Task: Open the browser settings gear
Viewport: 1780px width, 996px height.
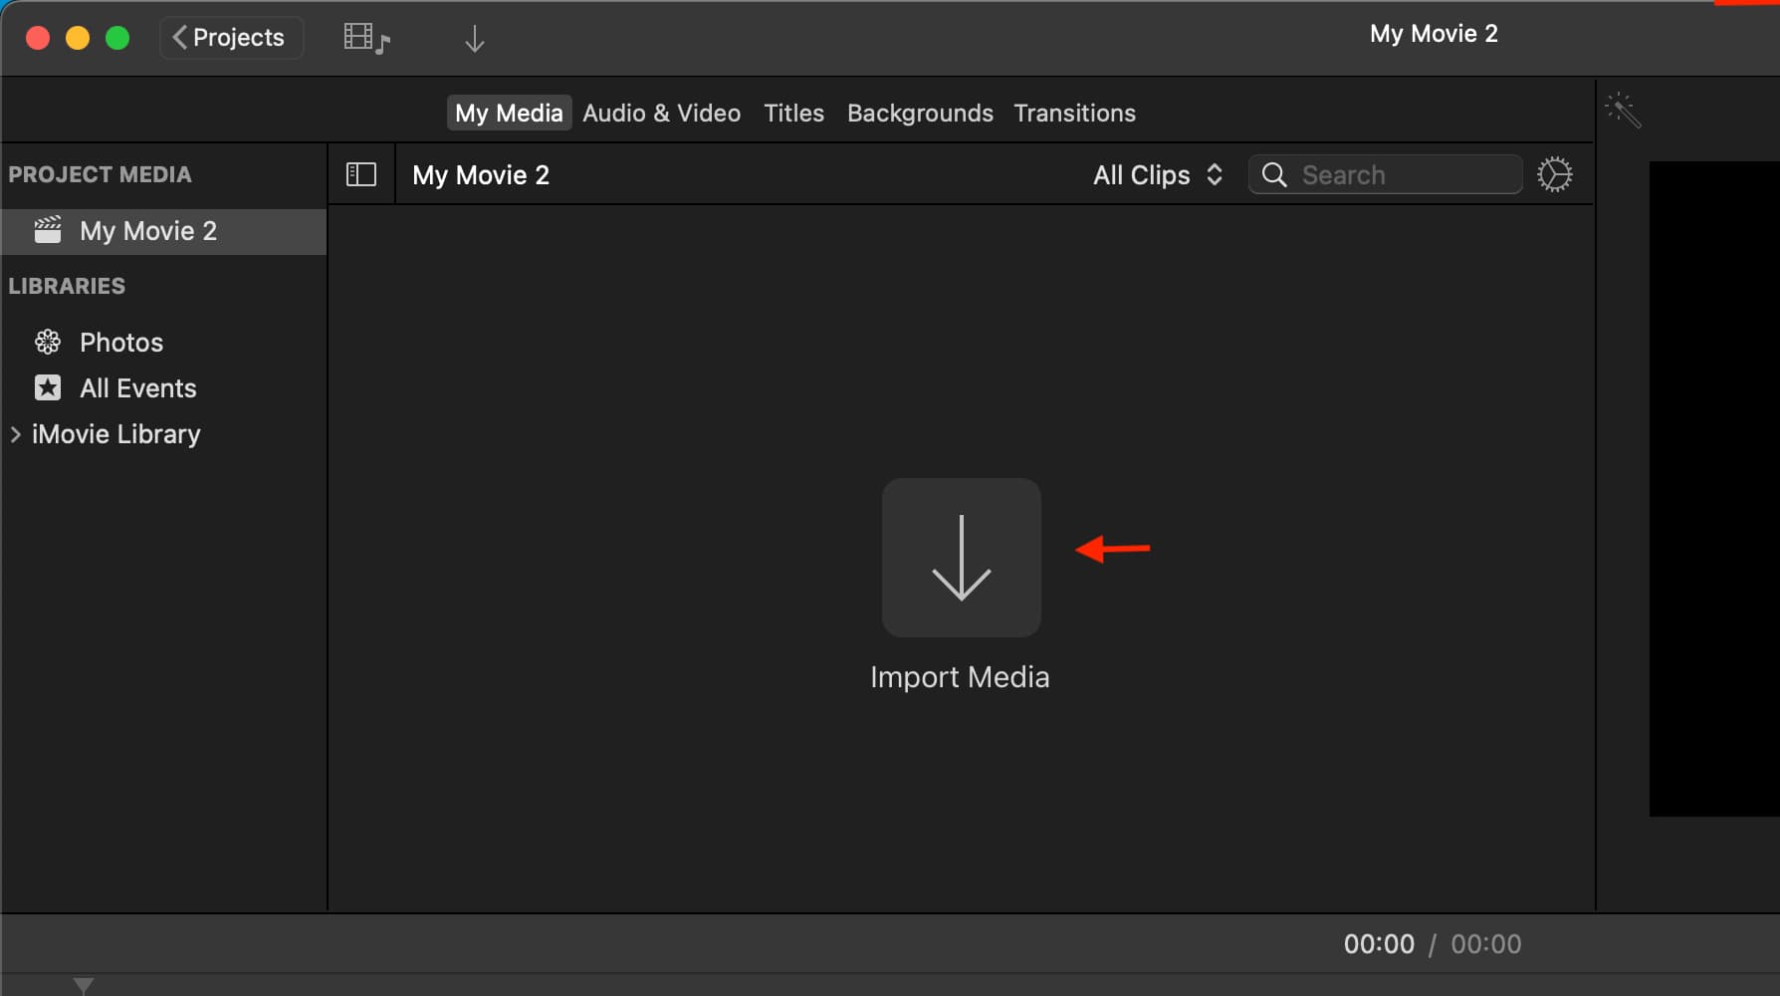Action: pyautogui.click(x=1554, y=174)
